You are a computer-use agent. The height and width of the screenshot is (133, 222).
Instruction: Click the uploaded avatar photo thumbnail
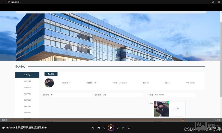click(x=161, y=109)
